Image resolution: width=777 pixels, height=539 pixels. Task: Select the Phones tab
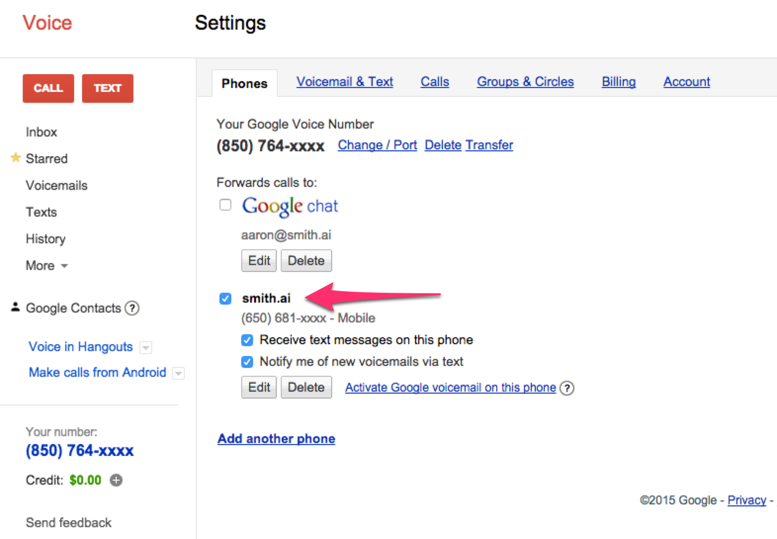click(x=245, y=83)
